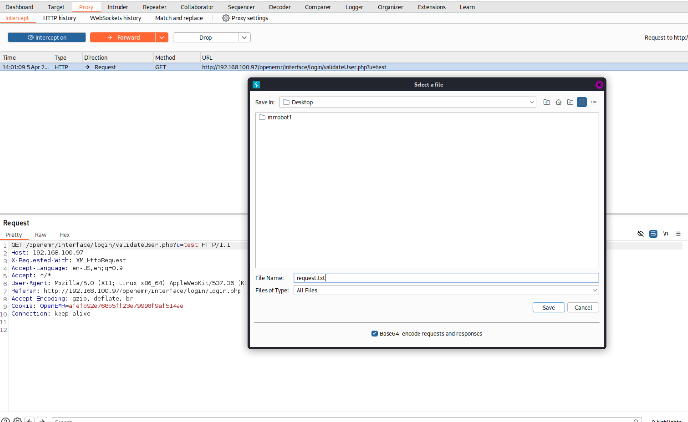Cancel the file save dialog
Image resolution: width=688 pixels, height=422 pixels.
(x=583, y=307)
